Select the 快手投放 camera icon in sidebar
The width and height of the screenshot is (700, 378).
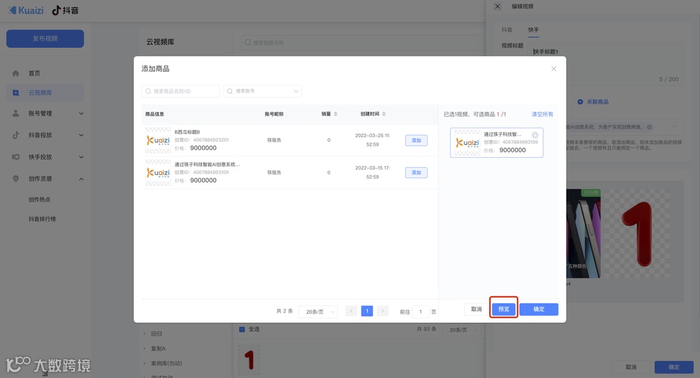pos(14,157)
